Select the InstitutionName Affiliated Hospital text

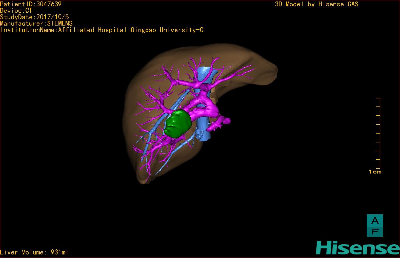pyautogui.click(x=102, y=30)
